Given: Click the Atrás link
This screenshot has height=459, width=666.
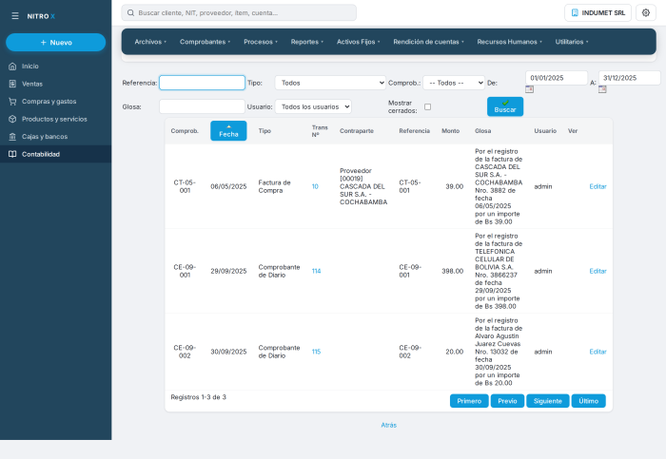Looking at the screenshot, I should (388, 425).
